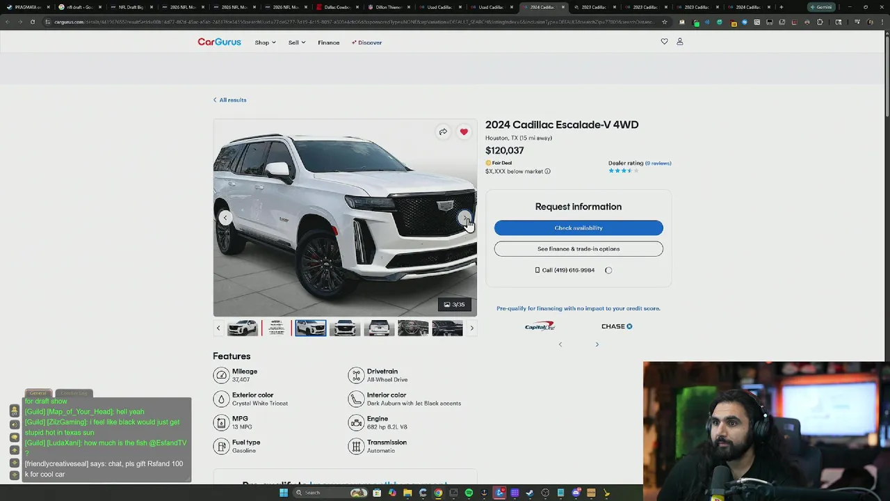Click the Gemini button in browser
This screenshot has width=890, height=501.
(821, 7)
